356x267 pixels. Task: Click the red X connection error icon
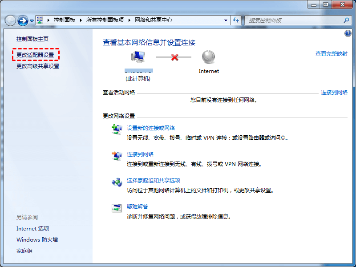click(x=174, y=57)
